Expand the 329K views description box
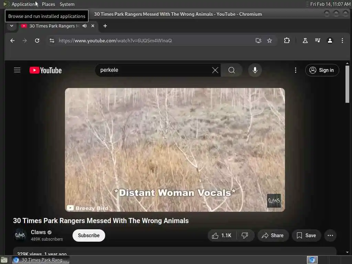The image size is (352, 264). pyautogui.click(x=175, y=251)
